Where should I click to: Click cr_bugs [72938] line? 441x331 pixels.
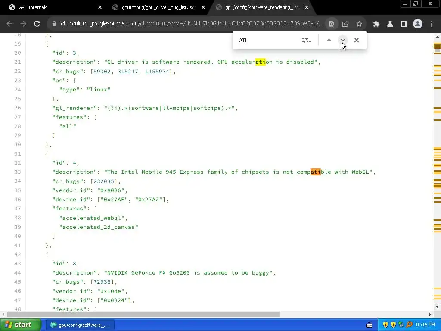point(85,282)
